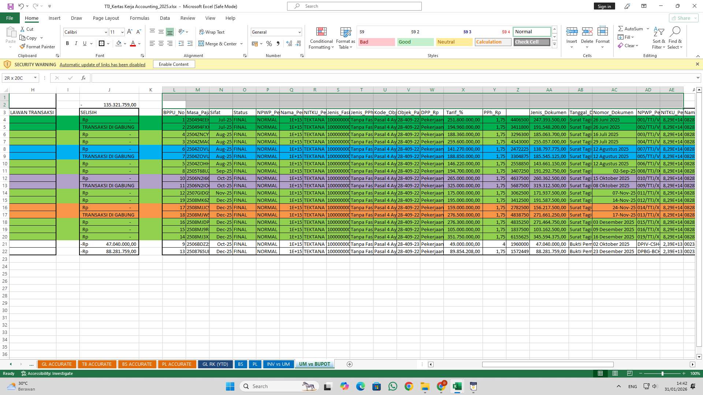Open Sort & Filter
Viewport: 703px width, 395px height.
coord(658,38)
